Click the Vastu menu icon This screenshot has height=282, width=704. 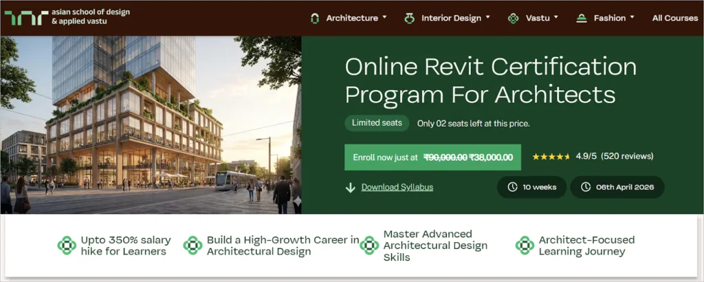coord(513,18)
